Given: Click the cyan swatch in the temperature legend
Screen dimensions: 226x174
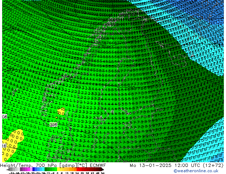Looking at the screenshot, I should click(x=41, y=170).
